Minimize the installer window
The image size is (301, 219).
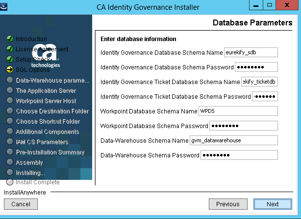(x=256, y=5)
